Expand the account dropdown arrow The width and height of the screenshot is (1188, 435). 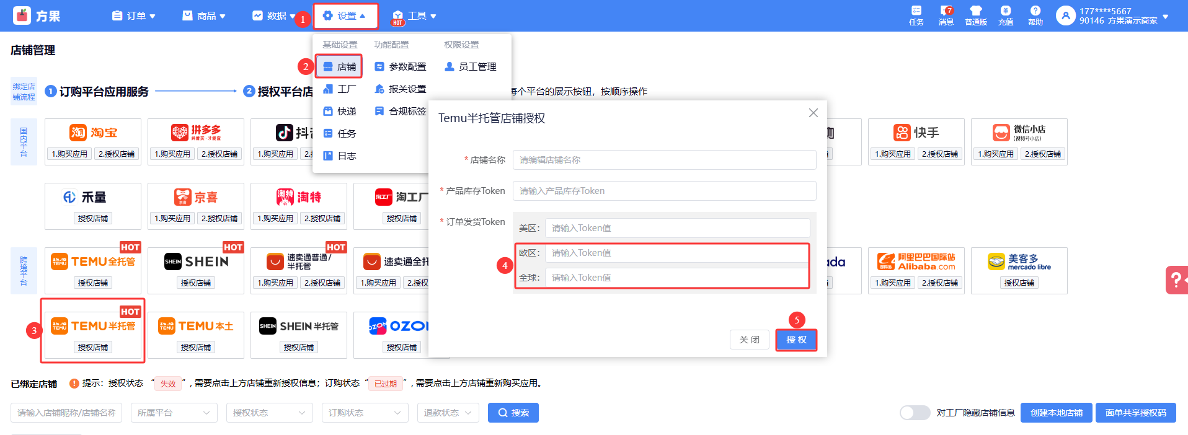pos(1166,16)
